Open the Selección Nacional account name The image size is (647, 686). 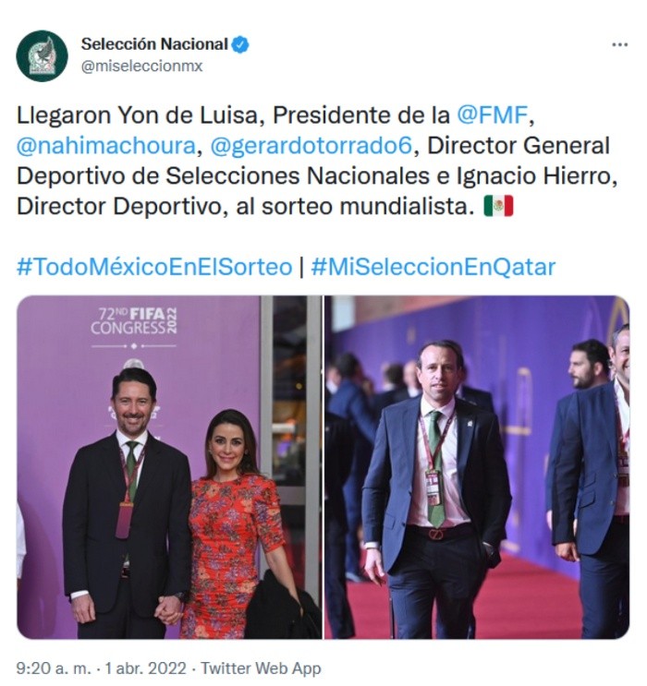tap(154, 44)
